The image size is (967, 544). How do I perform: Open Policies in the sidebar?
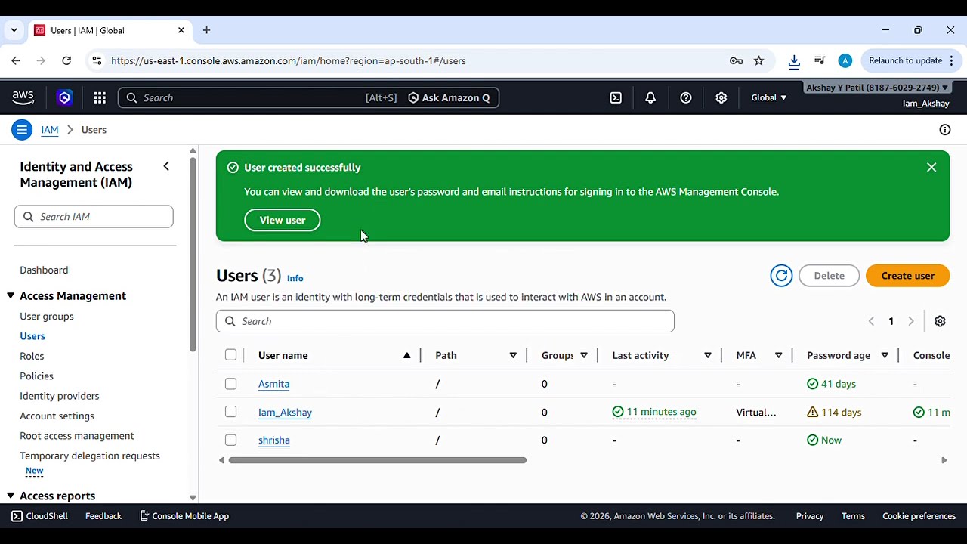36,376
